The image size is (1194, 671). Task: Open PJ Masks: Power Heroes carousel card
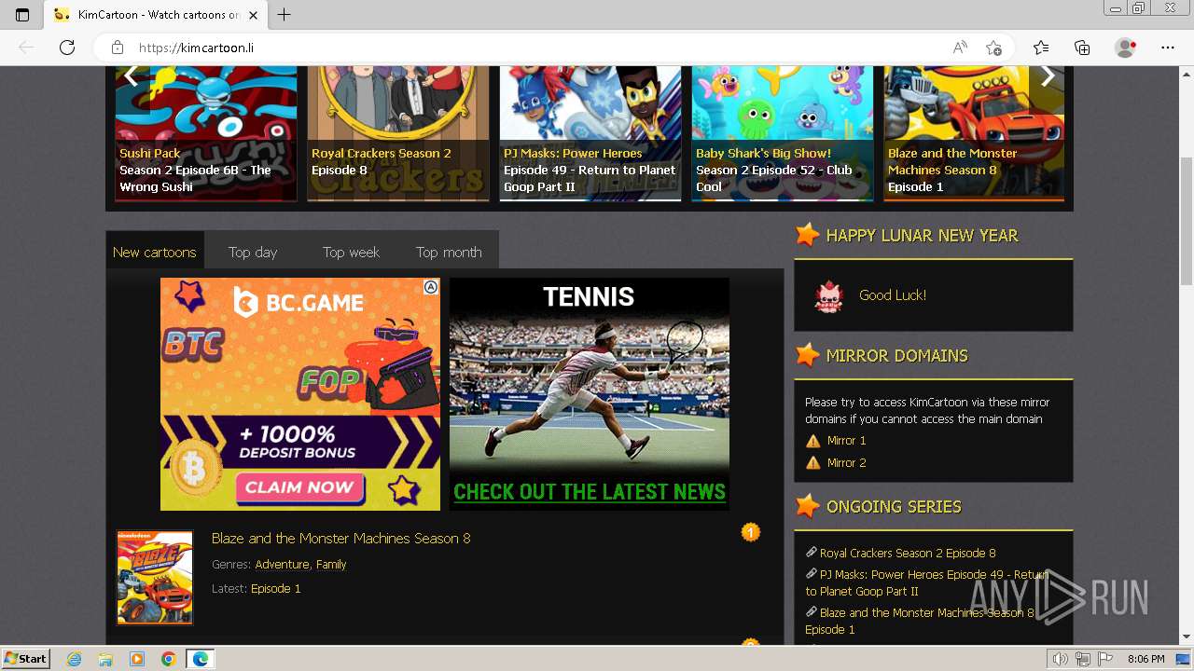click(x=590, y=133)
